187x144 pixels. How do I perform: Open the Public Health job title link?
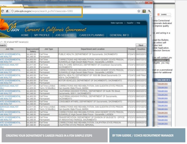click(10, 55)
